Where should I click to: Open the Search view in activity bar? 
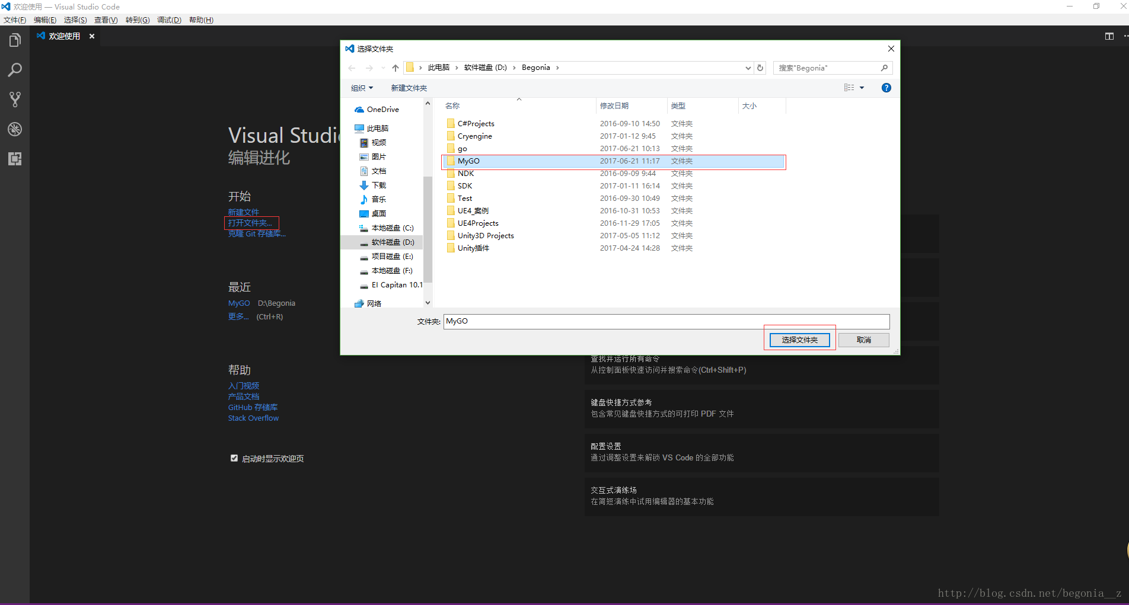pyautogui.click(x=15, y=70)
